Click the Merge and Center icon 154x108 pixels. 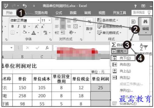[x=76, y=26]
